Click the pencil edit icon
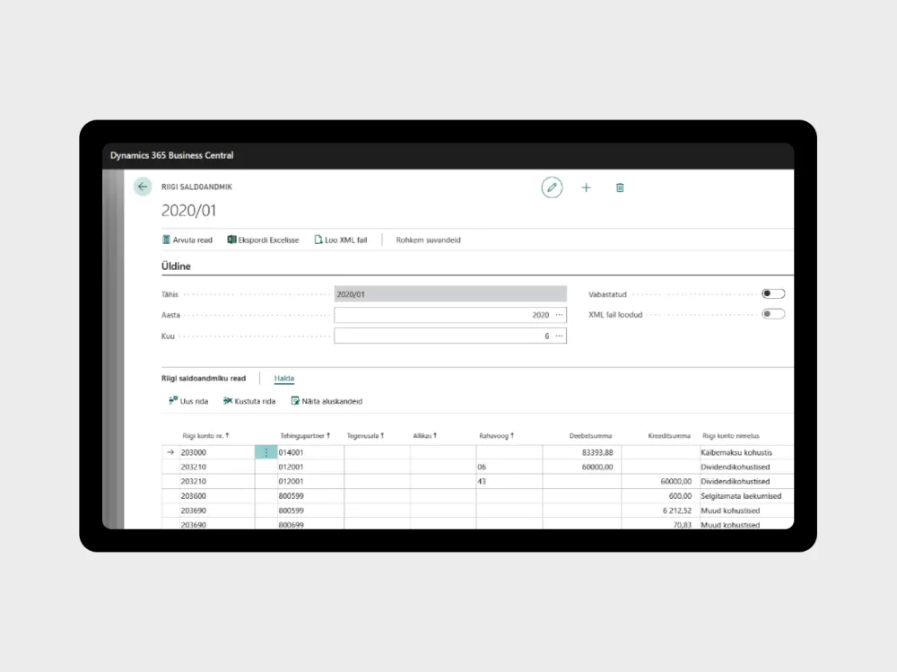This screenshot has height=672, width=897. [552, 188]
